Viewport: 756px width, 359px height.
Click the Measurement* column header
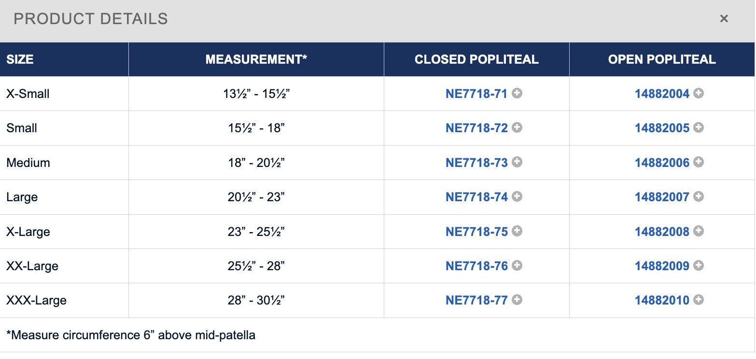256,59
